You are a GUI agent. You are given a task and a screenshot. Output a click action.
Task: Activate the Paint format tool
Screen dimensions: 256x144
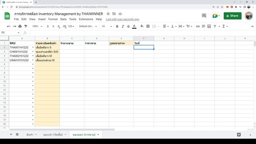coord(26,26)
